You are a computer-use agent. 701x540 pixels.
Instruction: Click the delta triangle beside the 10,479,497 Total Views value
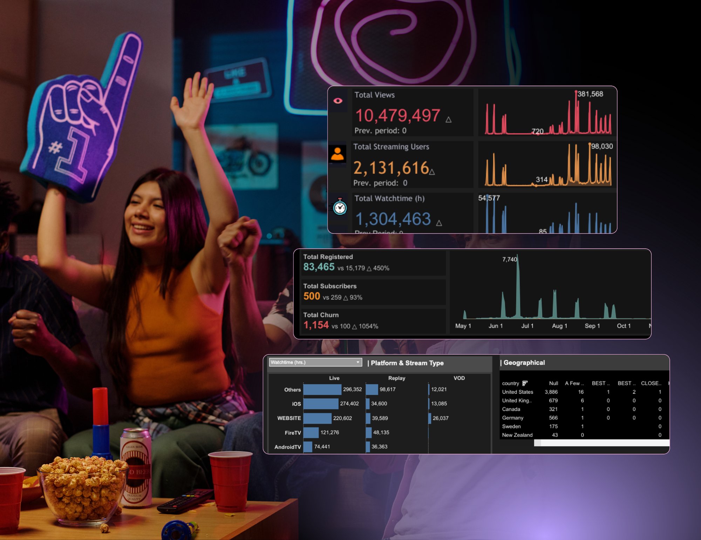448,120
